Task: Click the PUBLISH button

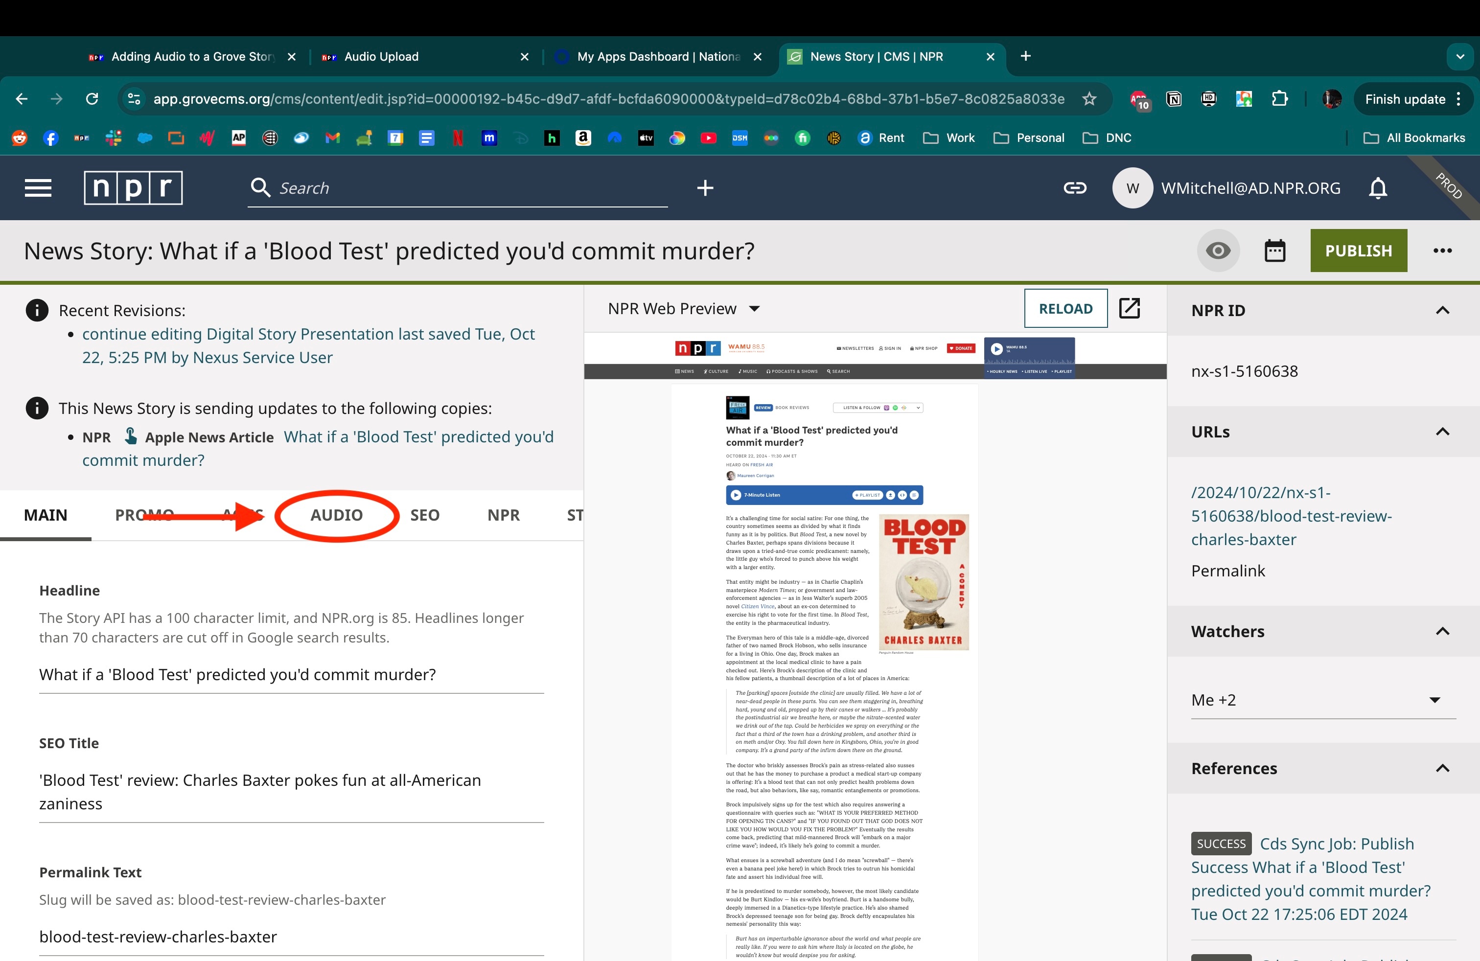Action: [1359, 251]
